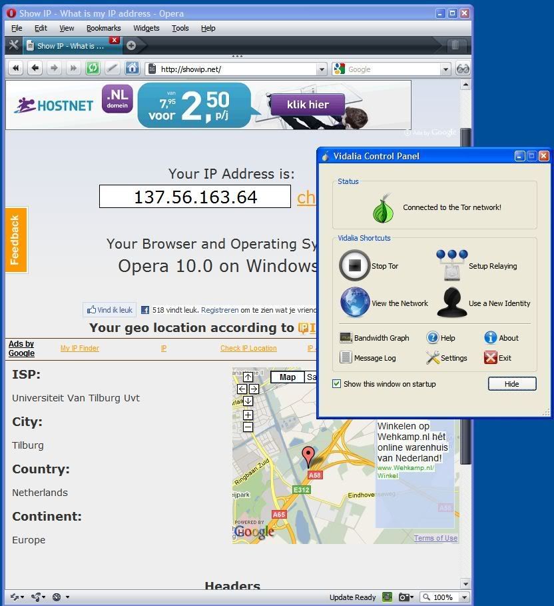554x606 pixels.
Task: Click the orange Feedback tab
Action: (16, 240)
